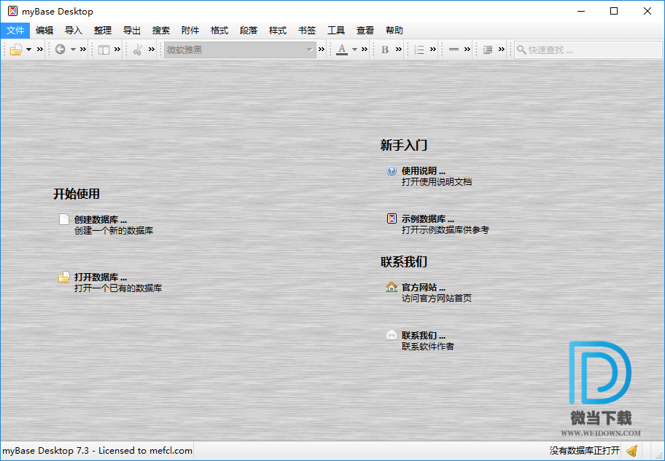Expand overflow chevron after bold icon
665x461 pixels.
(x=399, y=49)
